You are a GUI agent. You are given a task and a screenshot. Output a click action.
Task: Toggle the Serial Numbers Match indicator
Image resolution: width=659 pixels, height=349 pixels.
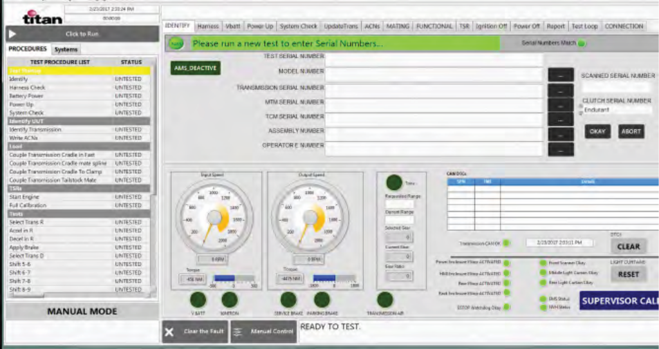point(581,44)
